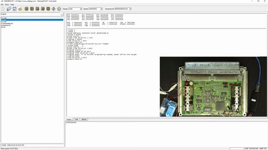
Task: Switch to the Output tab
Action: tap(69, 120)
